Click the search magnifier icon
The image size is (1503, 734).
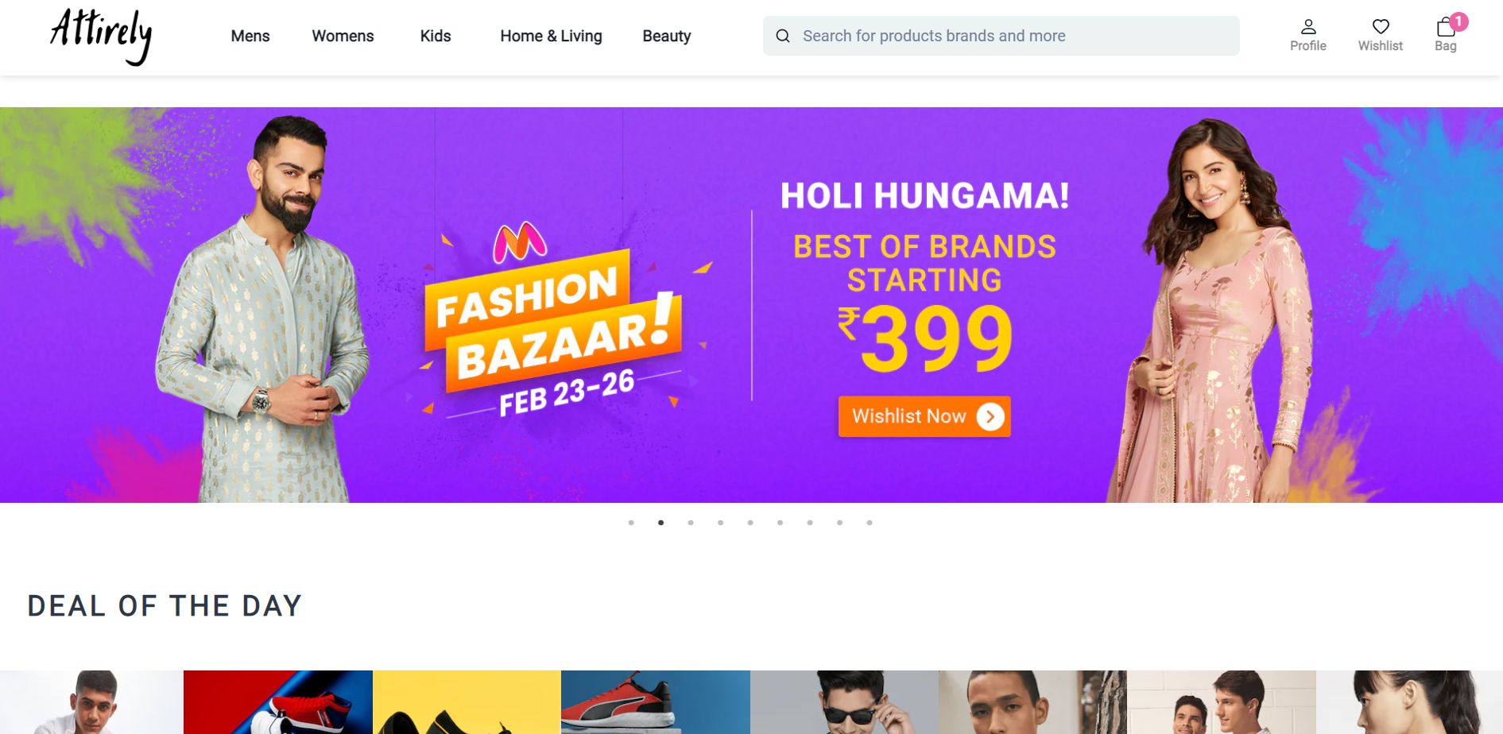(x=783, y=36)
